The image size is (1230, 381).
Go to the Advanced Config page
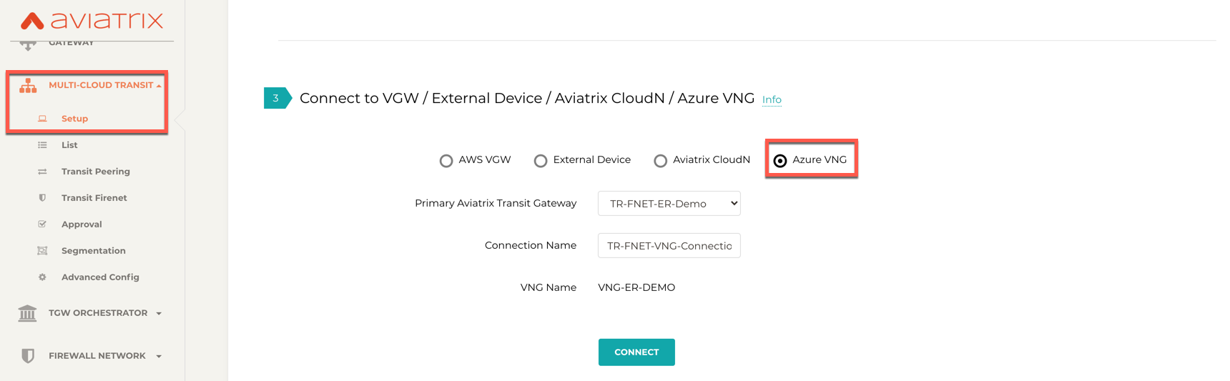point(100,277)
